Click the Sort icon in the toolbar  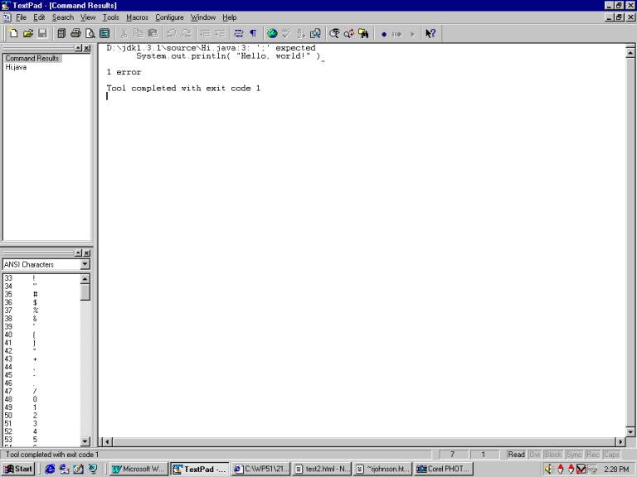click(x=301, y=33)
